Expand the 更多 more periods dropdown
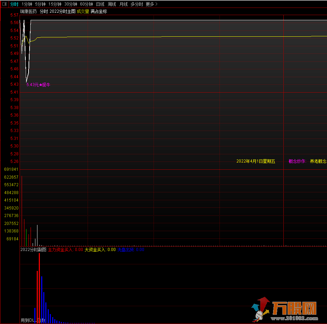Image resolution: width=327 pixels, height=324 pixels. pyautogui.click(x=151, y=4)
